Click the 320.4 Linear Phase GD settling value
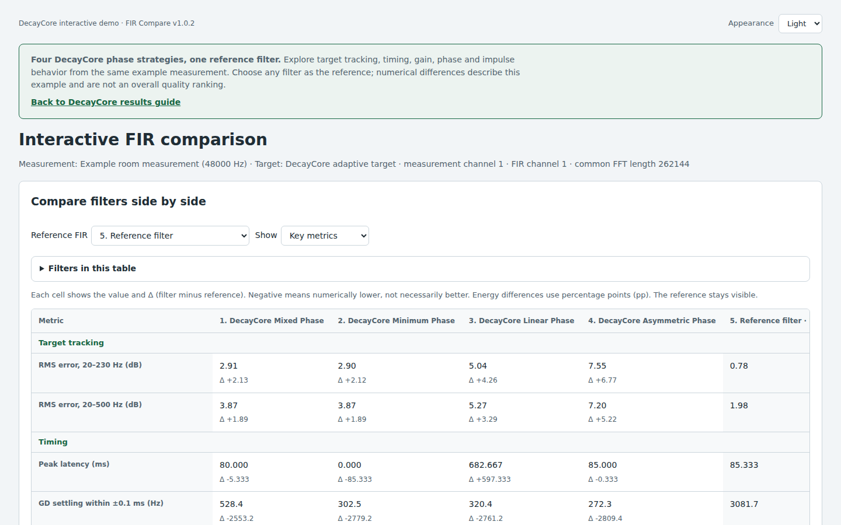 pos(481,504)
